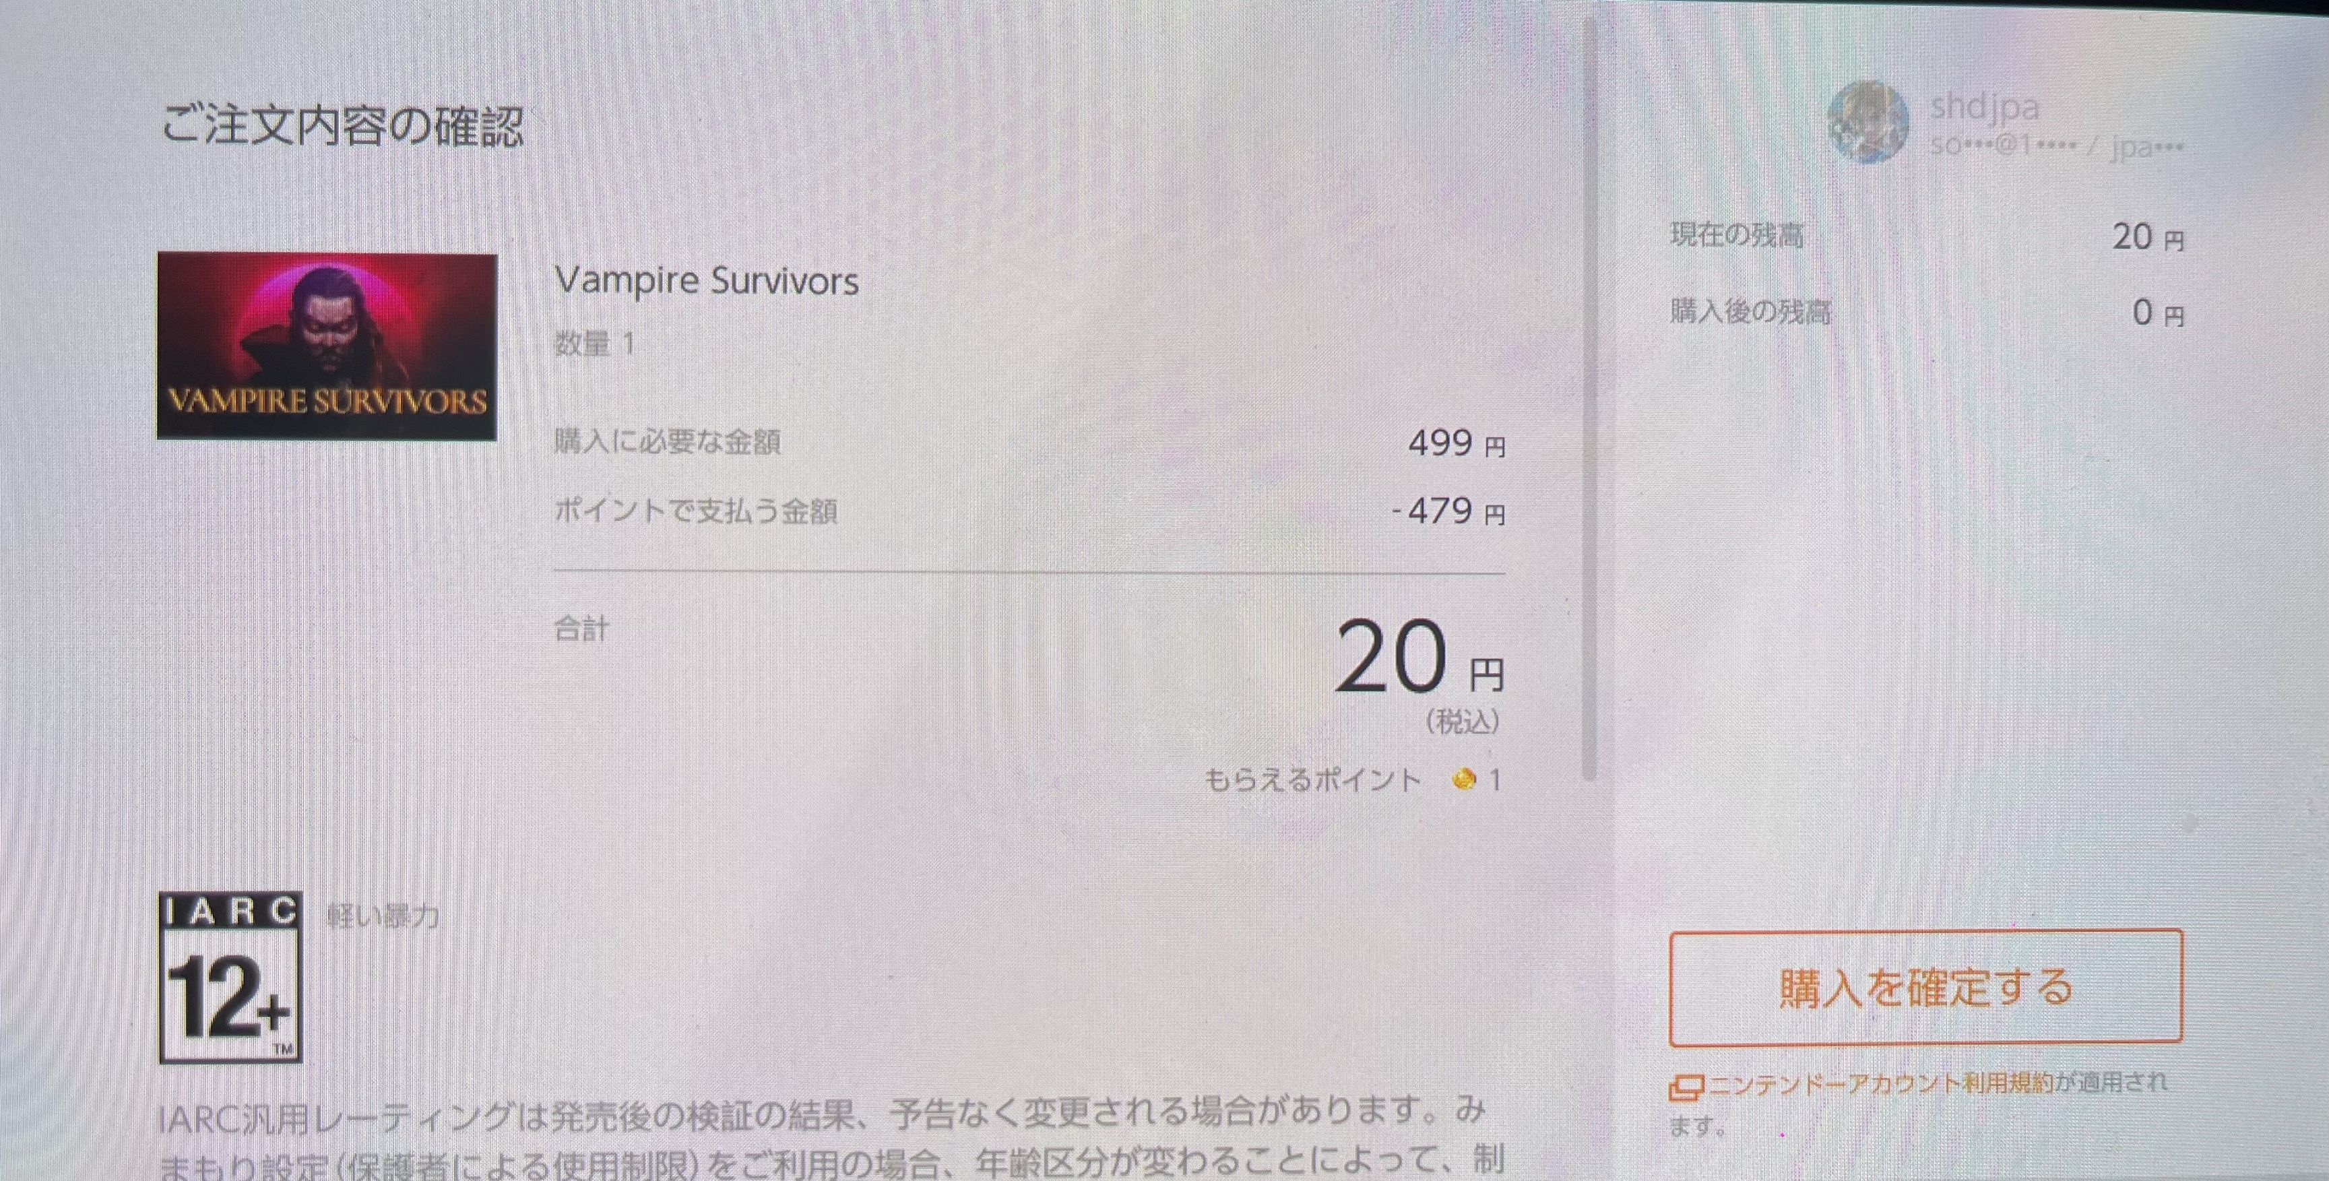Click the shdjpa user avatar icon
The width and height of the screenshot is (2329, 1181).
click(1867, 122)
